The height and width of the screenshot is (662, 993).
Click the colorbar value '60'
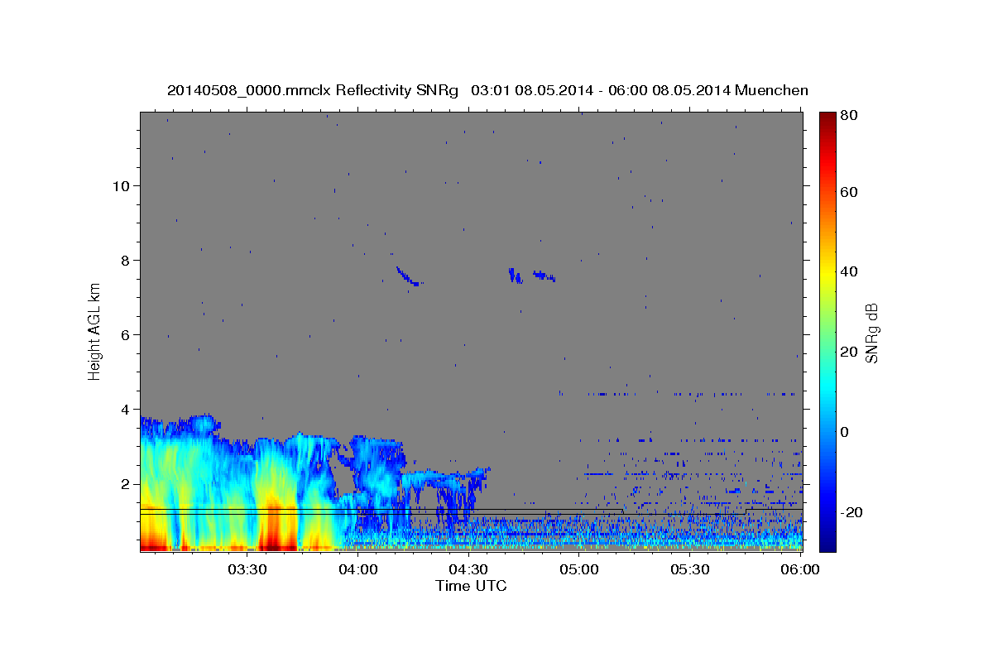coord(848,192)
